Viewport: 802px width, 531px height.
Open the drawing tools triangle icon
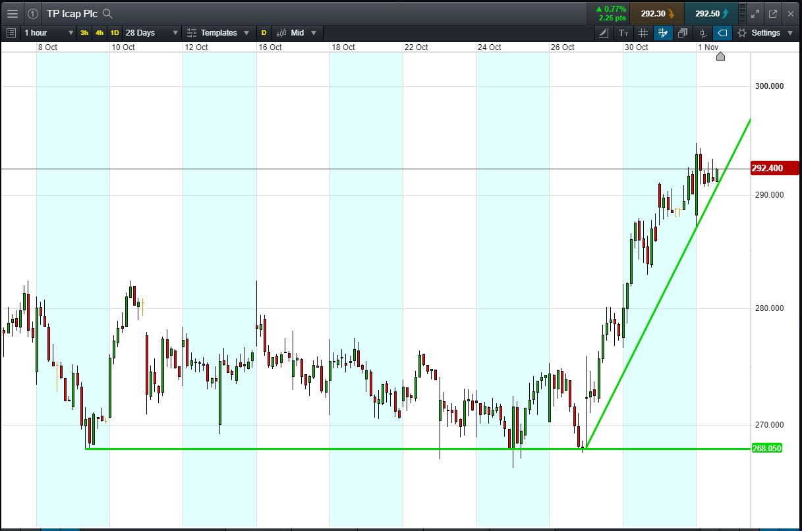[605, 32]
